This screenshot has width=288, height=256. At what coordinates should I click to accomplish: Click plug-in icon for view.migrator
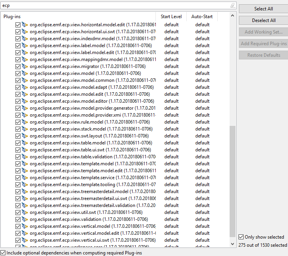click(25, 66)
